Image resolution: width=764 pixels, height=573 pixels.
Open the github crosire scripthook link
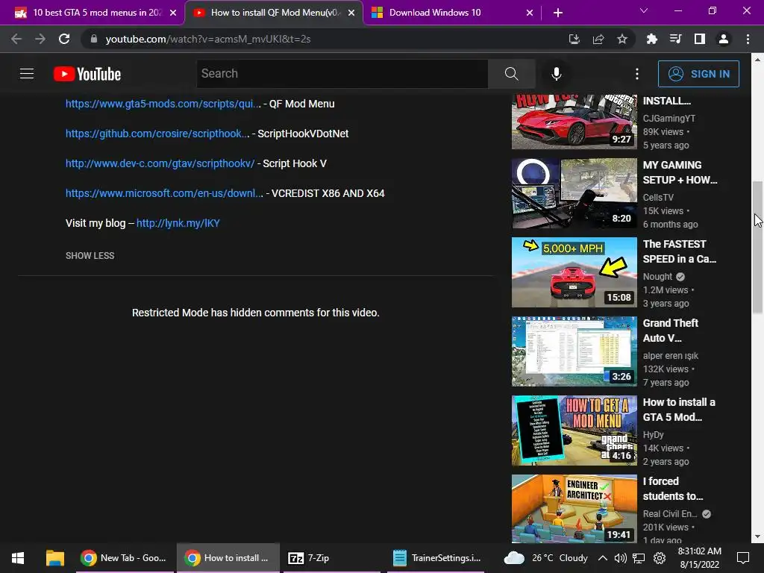point(157,134)
